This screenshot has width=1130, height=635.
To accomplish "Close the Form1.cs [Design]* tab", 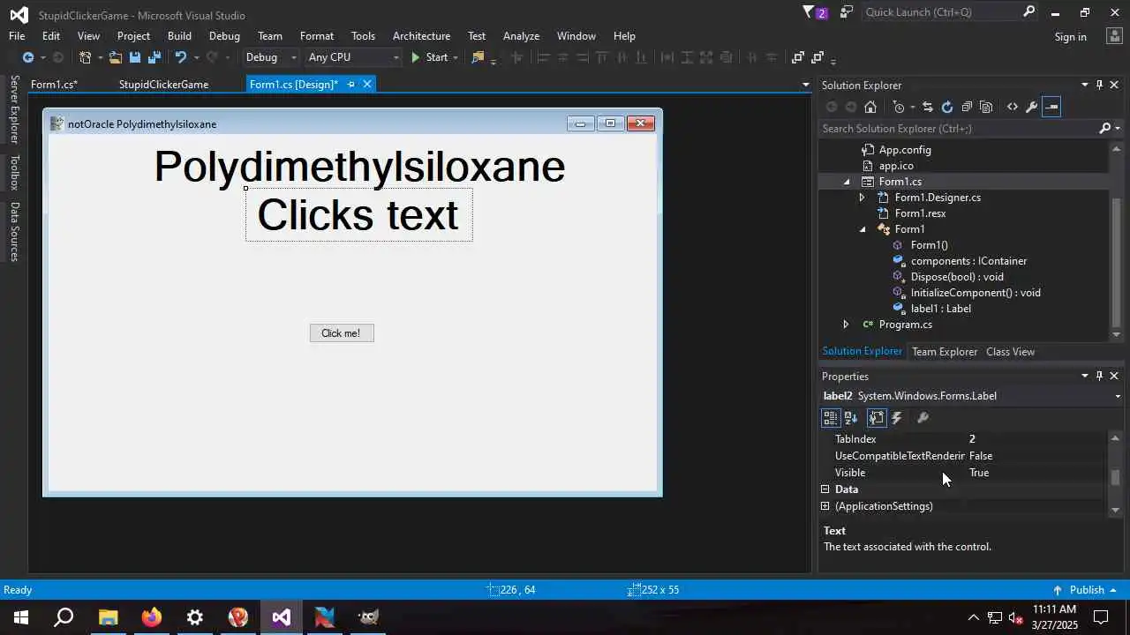I will (x=367, y=84).
